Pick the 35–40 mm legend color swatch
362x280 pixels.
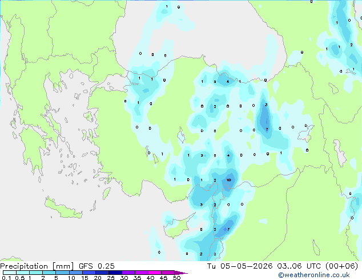pyautogui.click(x=142, y=273)
